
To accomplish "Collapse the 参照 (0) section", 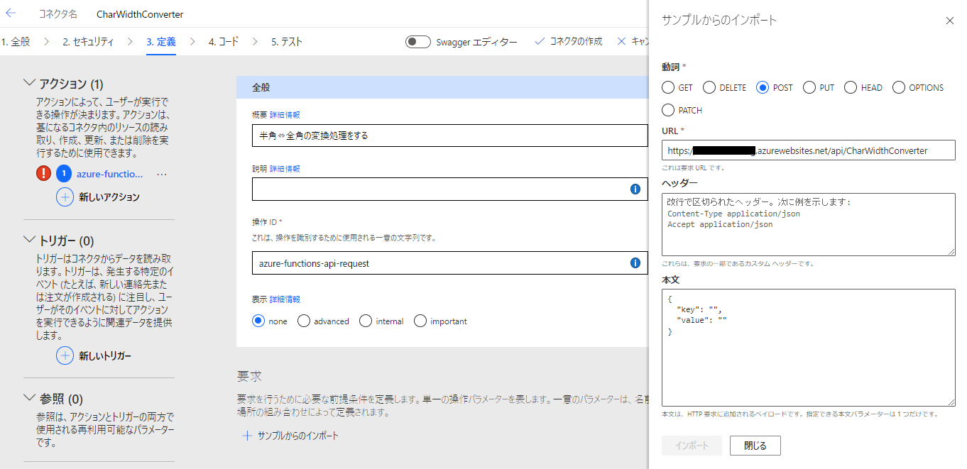I will click(30, 398).
